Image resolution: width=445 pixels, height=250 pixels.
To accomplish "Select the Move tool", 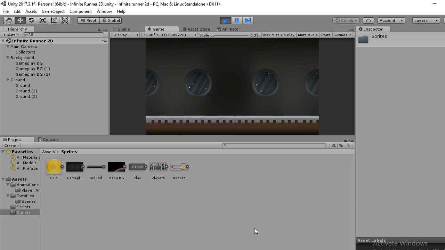I will tap(20, 20).
